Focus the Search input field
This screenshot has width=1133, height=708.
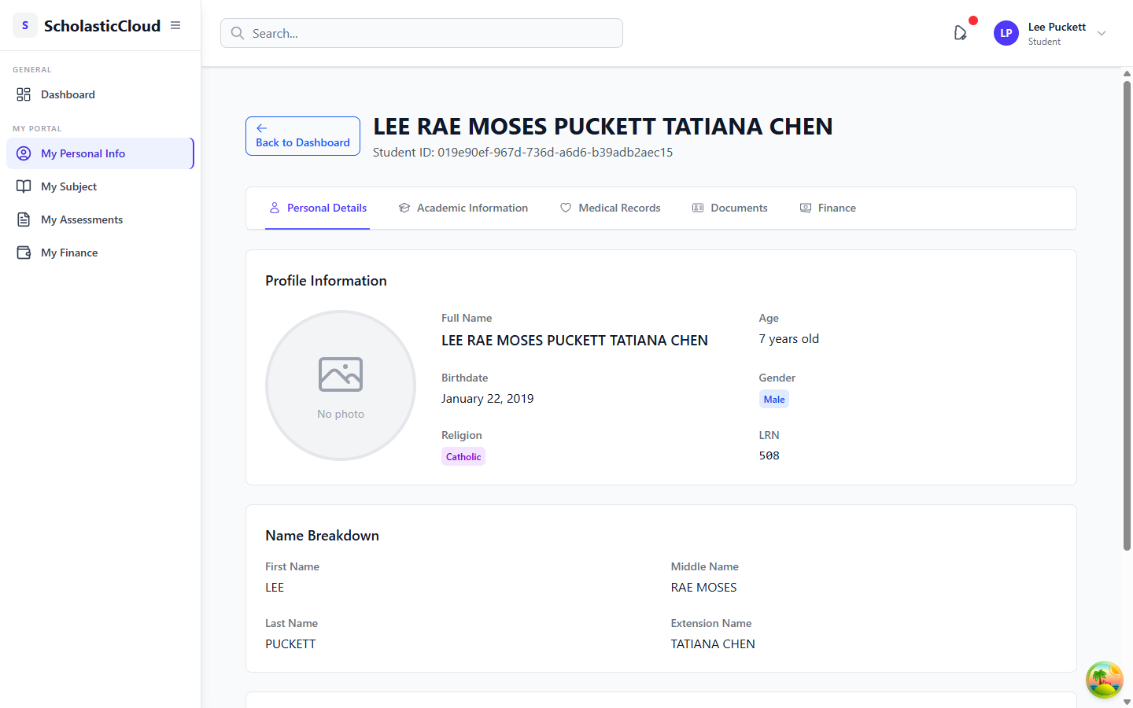pos(422,33)
